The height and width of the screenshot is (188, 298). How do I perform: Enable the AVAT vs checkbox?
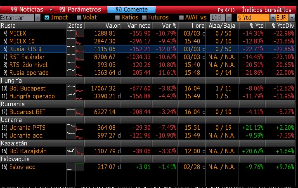(181, 18)
